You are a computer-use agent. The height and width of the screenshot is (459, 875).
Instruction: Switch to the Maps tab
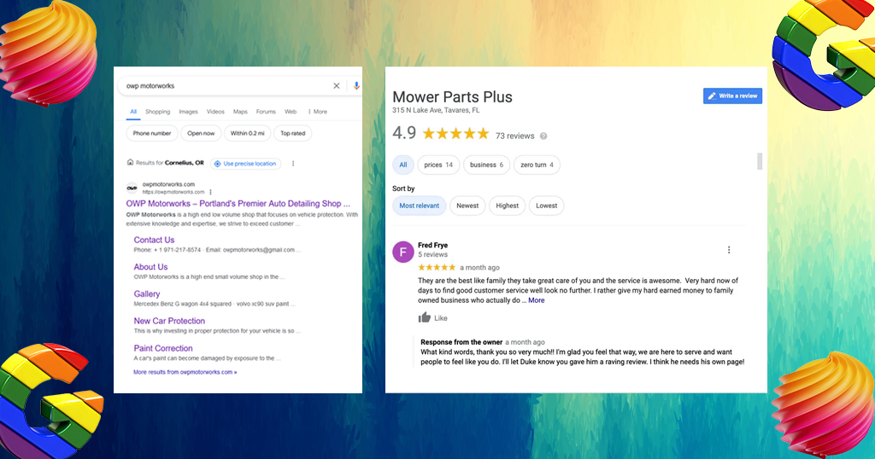[240, 112]
